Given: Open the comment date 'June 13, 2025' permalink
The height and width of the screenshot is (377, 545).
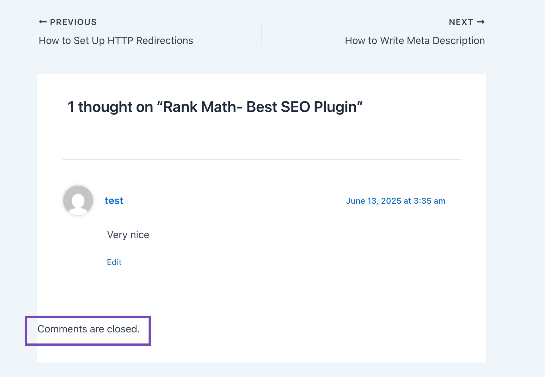Looking at the screenshot, I should pyautogui.click(x=396, y=201).
